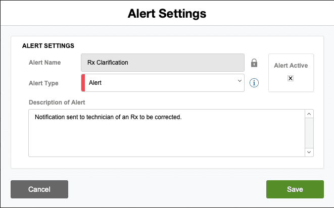Click the chevron arrow in Alert Type
The image size is (334, 208).
point(240,82)
